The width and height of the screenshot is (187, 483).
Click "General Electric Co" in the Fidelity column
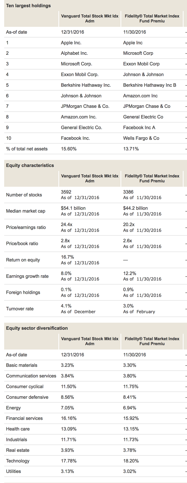143,117
